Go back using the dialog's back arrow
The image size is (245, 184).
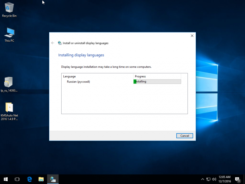tap(53, 43)
